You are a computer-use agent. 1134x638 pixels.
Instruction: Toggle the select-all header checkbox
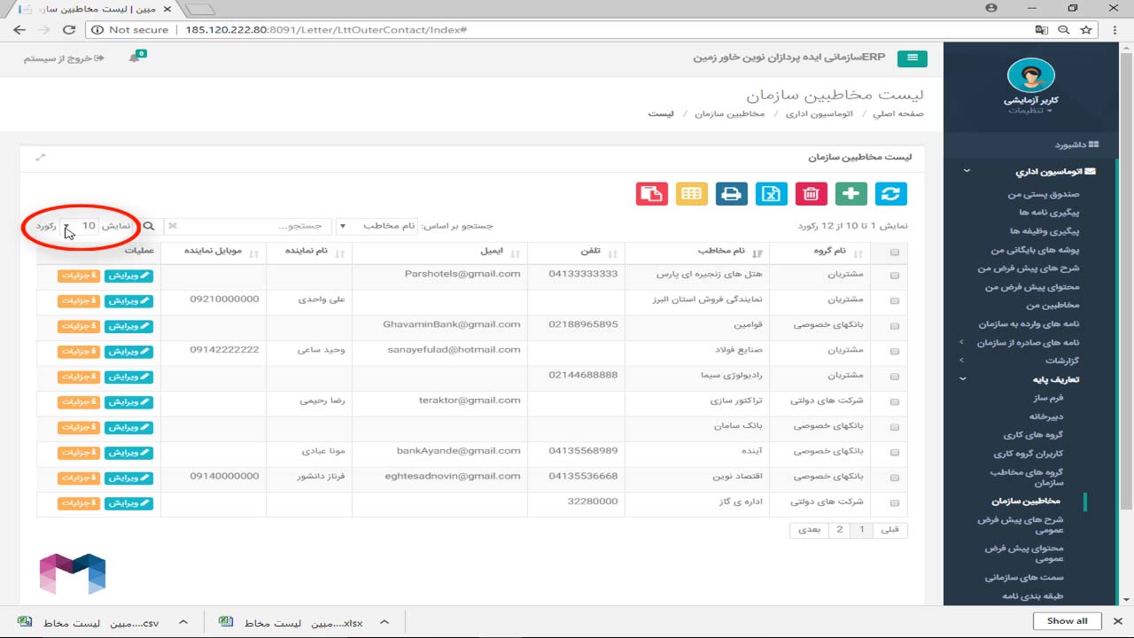tap(894, 253)
